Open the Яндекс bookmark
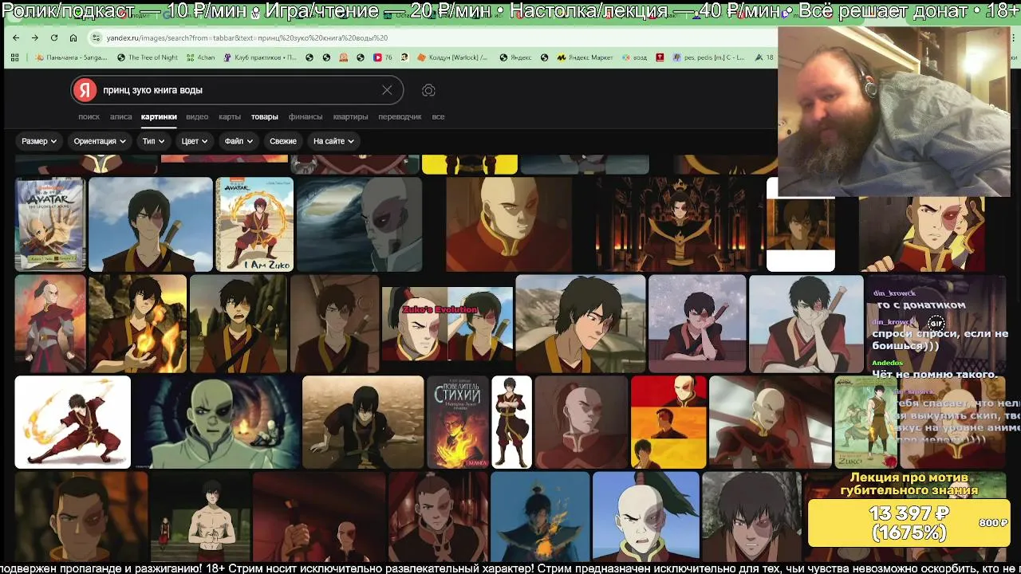The image size is (1021, 574). (x=515, y=57)
